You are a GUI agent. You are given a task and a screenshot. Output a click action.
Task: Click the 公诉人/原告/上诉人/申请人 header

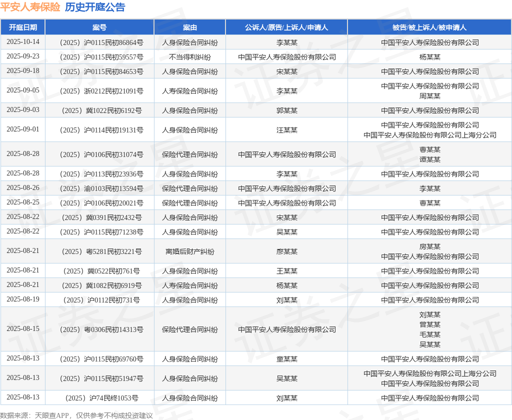tap(286, 27)
